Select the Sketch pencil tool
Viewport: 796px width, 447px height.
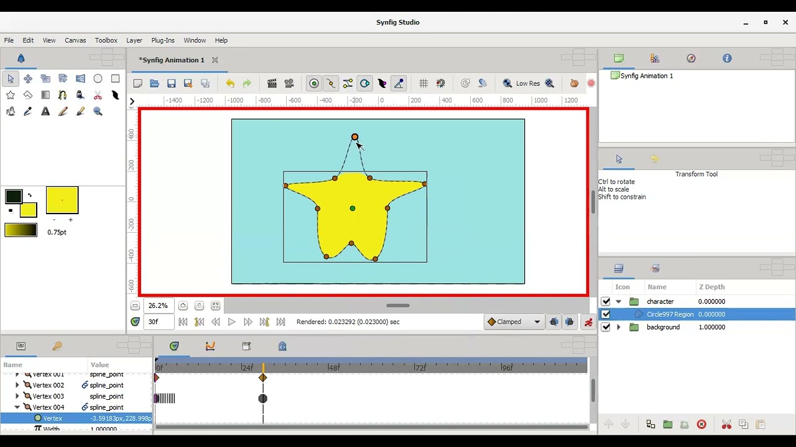coord(63,111)
